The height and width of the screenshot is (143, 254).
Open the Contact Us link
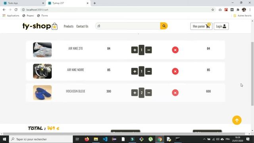coord(82,26)
